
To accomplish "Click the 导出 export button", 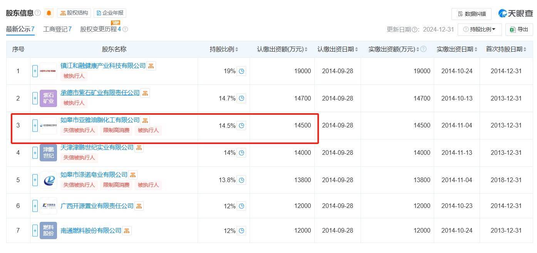I will point(519,30).
